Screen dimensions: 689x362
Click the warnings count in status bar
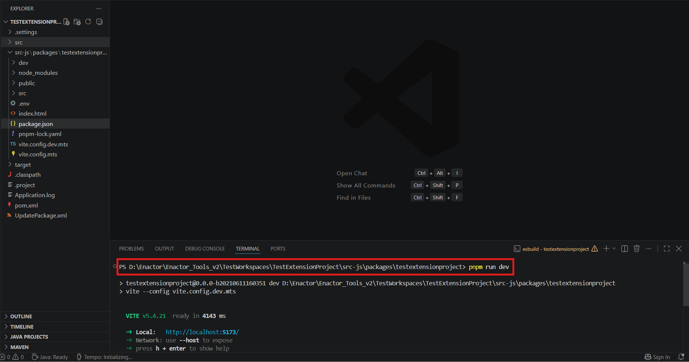[x=19, y=357]
